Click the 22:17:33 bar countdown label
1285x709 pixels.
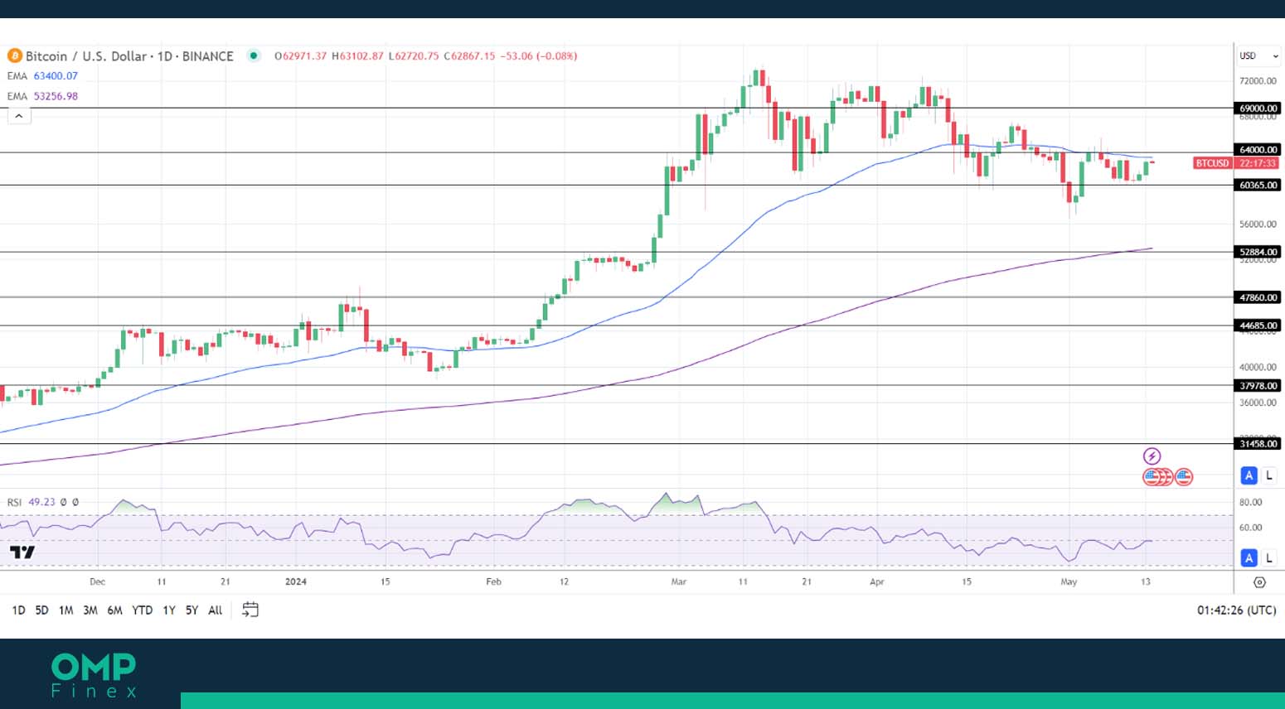point(1258,163)
